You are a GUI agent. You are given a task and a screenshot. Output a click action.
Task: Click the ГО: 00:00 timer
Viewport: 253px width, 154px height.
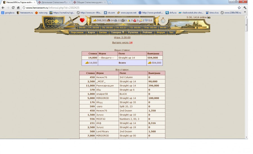(135, 28)
